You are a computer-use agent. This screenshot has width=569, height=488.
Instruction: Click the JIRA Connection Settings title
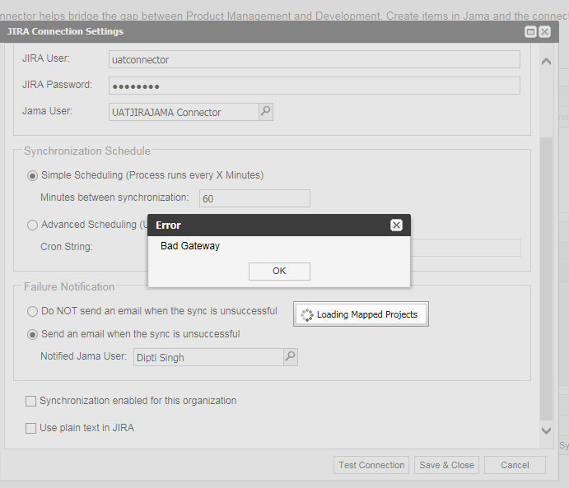65,31
